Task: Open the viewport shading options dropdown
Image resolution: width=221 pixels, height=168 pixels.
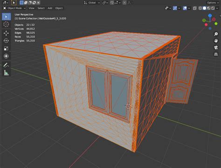Action: click(x=217, y=8)
